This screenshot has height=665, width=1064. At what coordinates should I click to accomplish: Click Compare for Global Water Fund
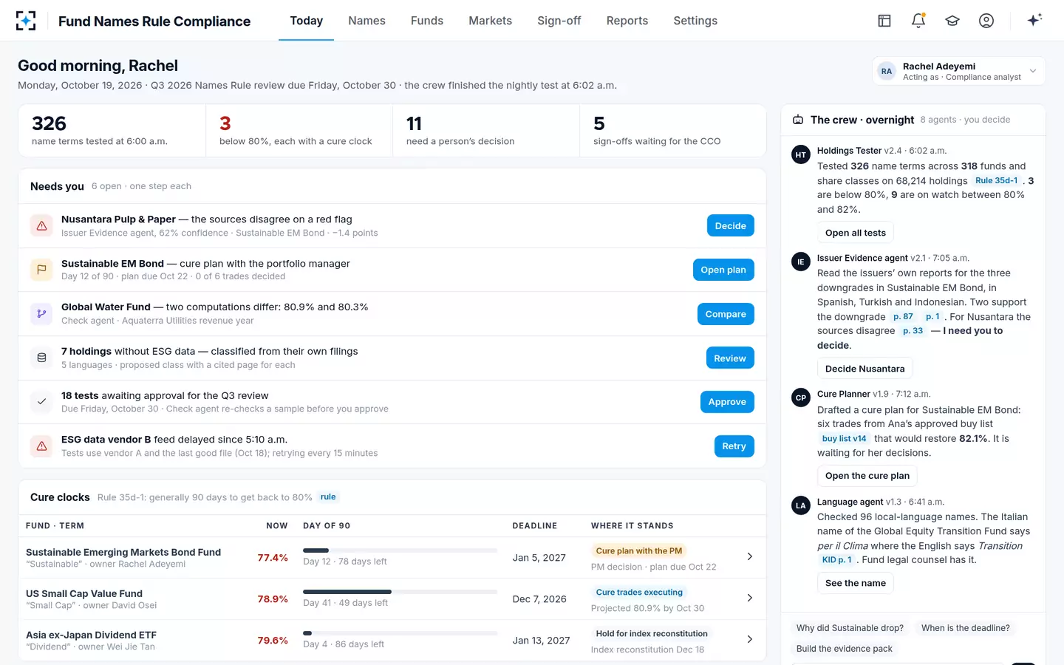point(726,314)
